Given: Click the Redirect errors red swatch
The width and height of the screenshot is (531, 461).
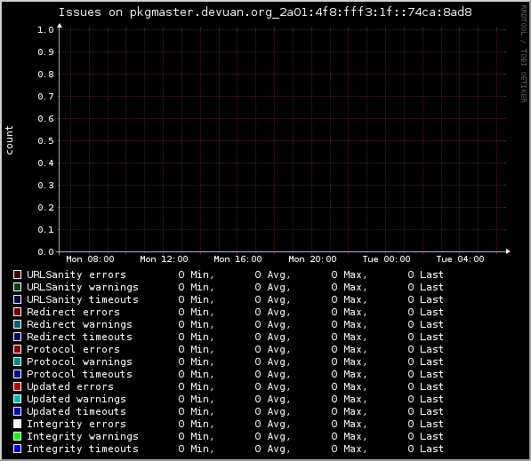Looking at the screenshot, I should pos(17,312).
